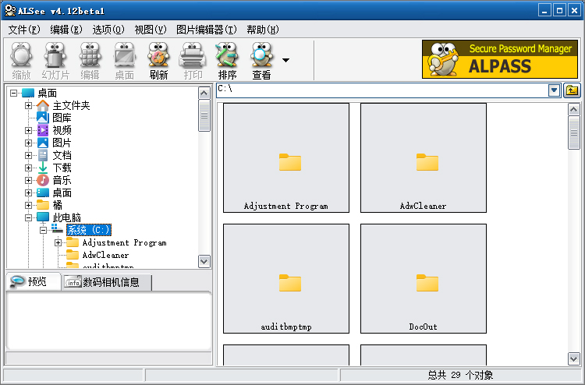The image size is (585, 385).
Task: Open the path address dropdown arrow
Action: point(554,90)
